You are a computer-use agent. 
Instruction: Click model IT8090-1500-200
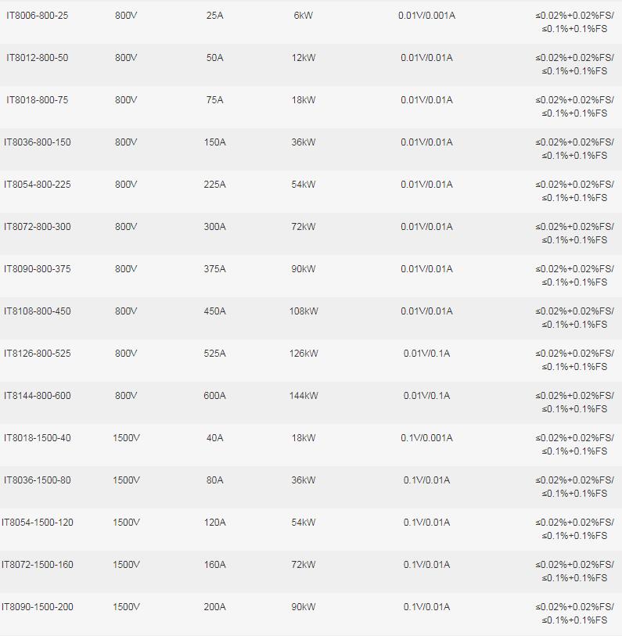(x=37, y=607)
